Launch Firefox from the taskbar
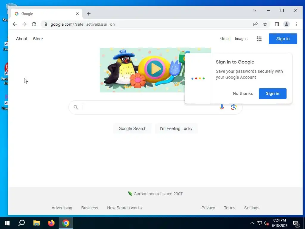The width and height of the screenshot is (305, 229). [x=51, y=223]
